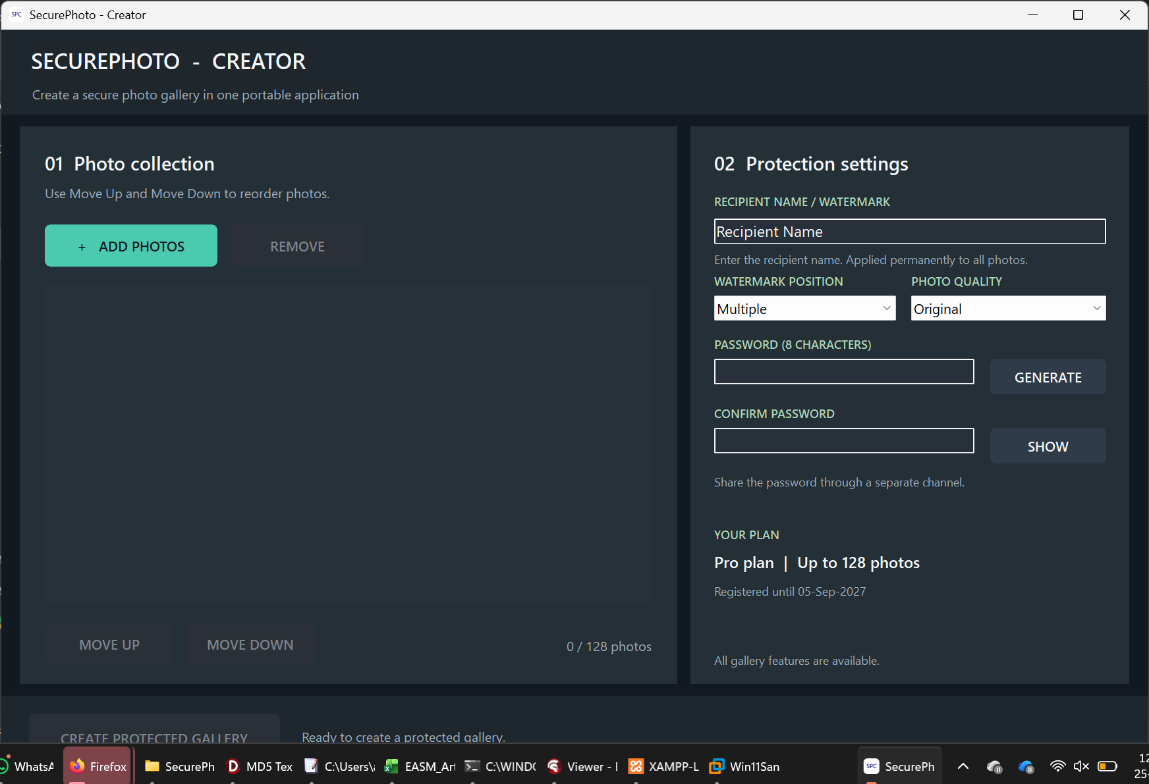Image resolution: width=1149 pixels, height=784 pixels.
Task: Open Wi-Fi network tray icon
Action: (x=1057, y=766)
